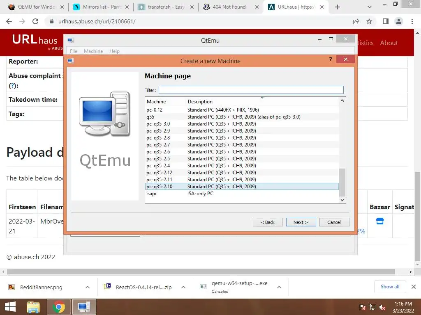Click machine list scroll up arrow
The width and height of the screenshot is (421, 315).
point(342,101)
